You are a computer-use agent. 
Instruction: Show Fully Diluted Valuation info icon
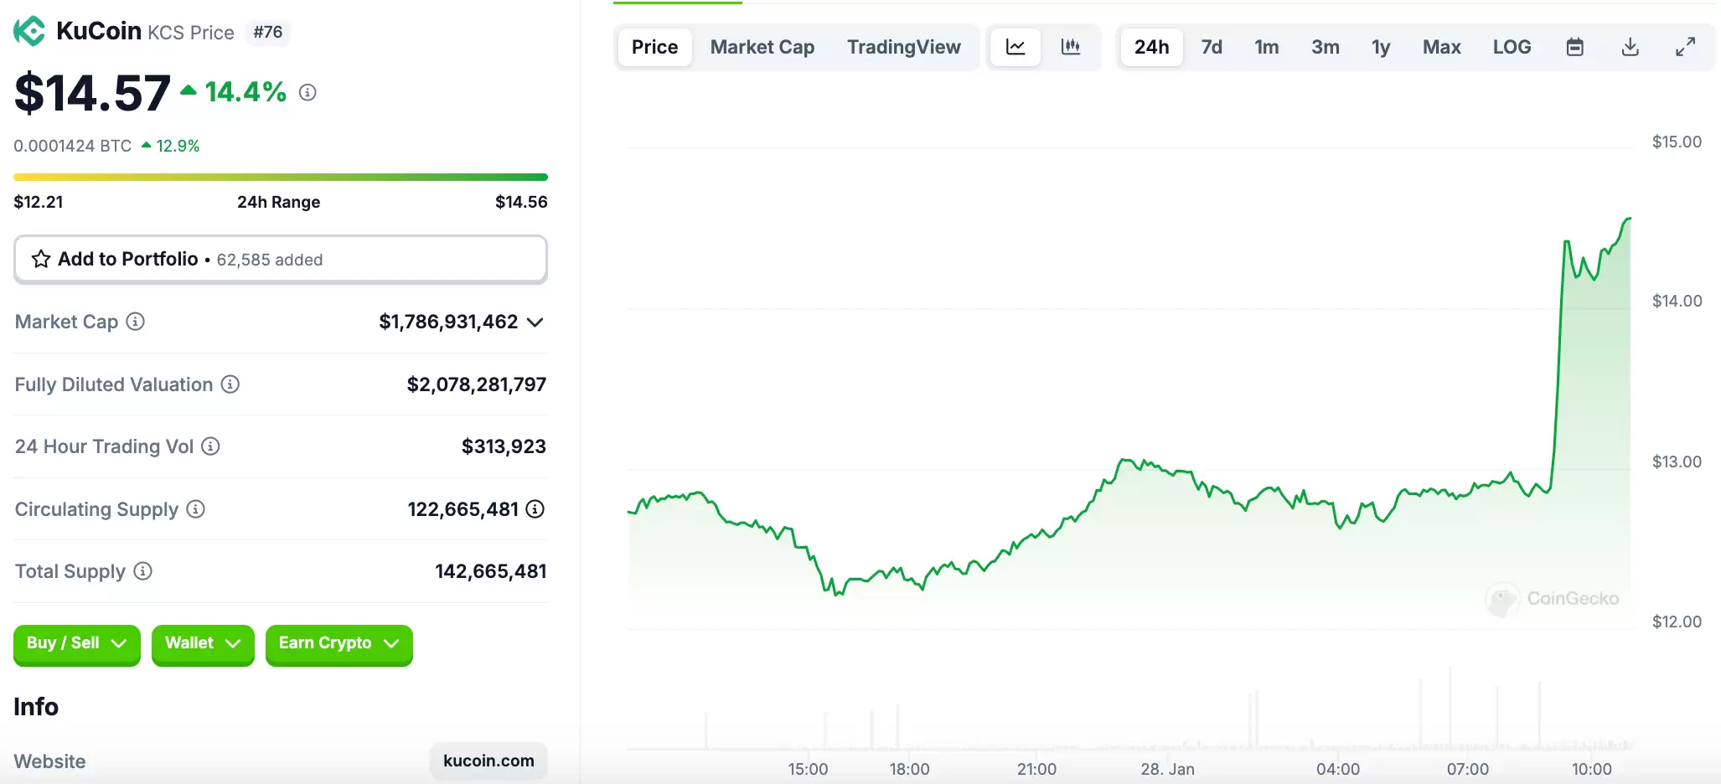(x=230, y=384)
